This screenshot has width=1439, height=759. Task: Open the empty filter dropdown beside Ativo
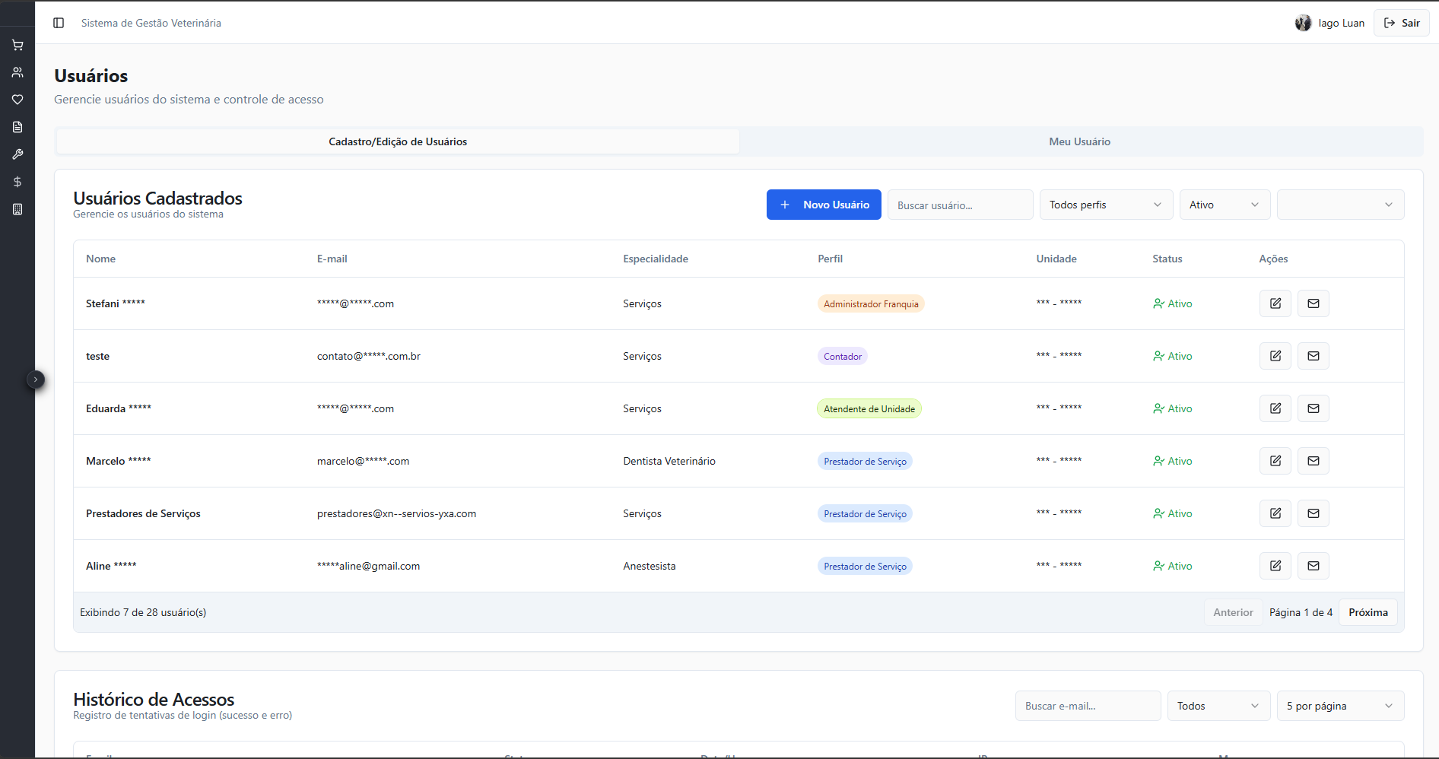(1341, 205)
